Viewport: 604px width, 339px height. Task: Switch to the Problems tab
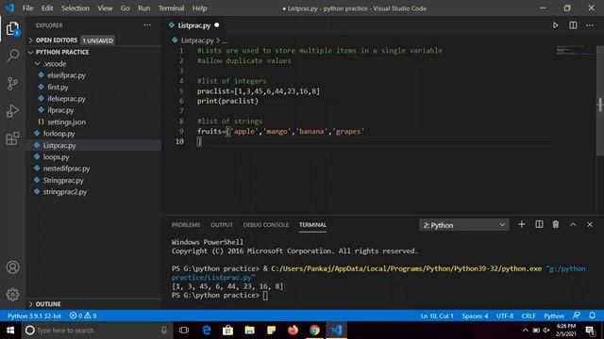click(186, 225)
